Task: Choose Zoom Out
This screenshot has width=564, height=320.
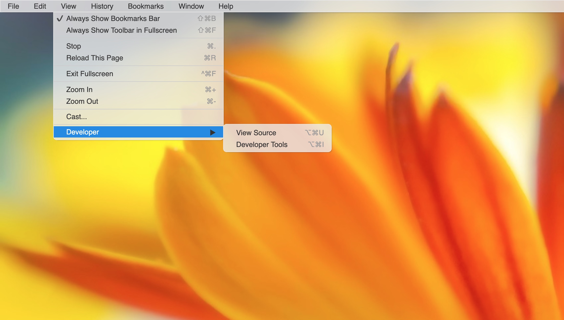Action: click(82, 101)
